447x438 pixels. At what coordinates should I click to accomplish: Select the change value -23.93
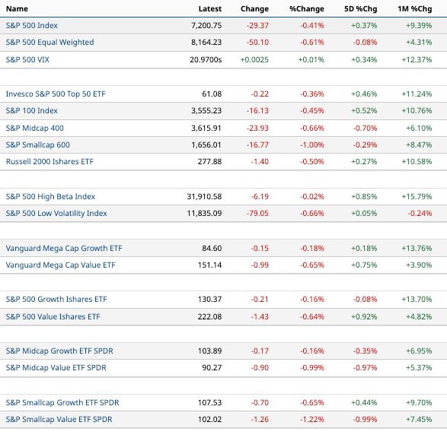(x=257, y=128)
